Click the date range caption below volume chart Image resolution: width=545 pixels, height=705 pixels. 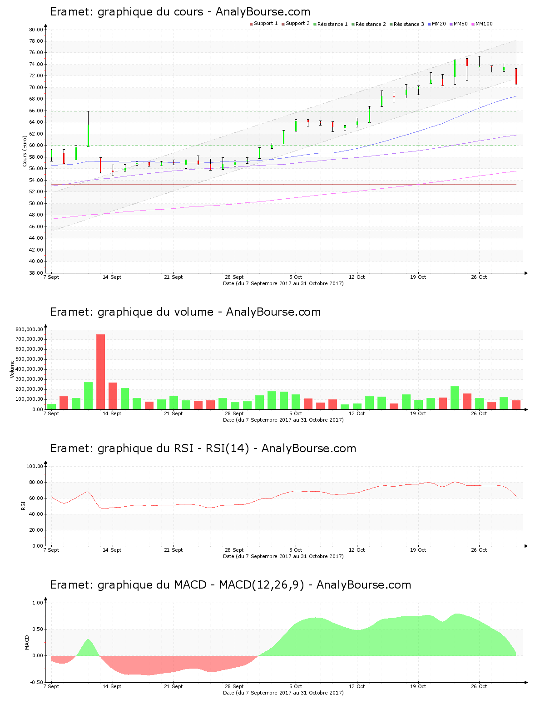[x=283, y=420]
